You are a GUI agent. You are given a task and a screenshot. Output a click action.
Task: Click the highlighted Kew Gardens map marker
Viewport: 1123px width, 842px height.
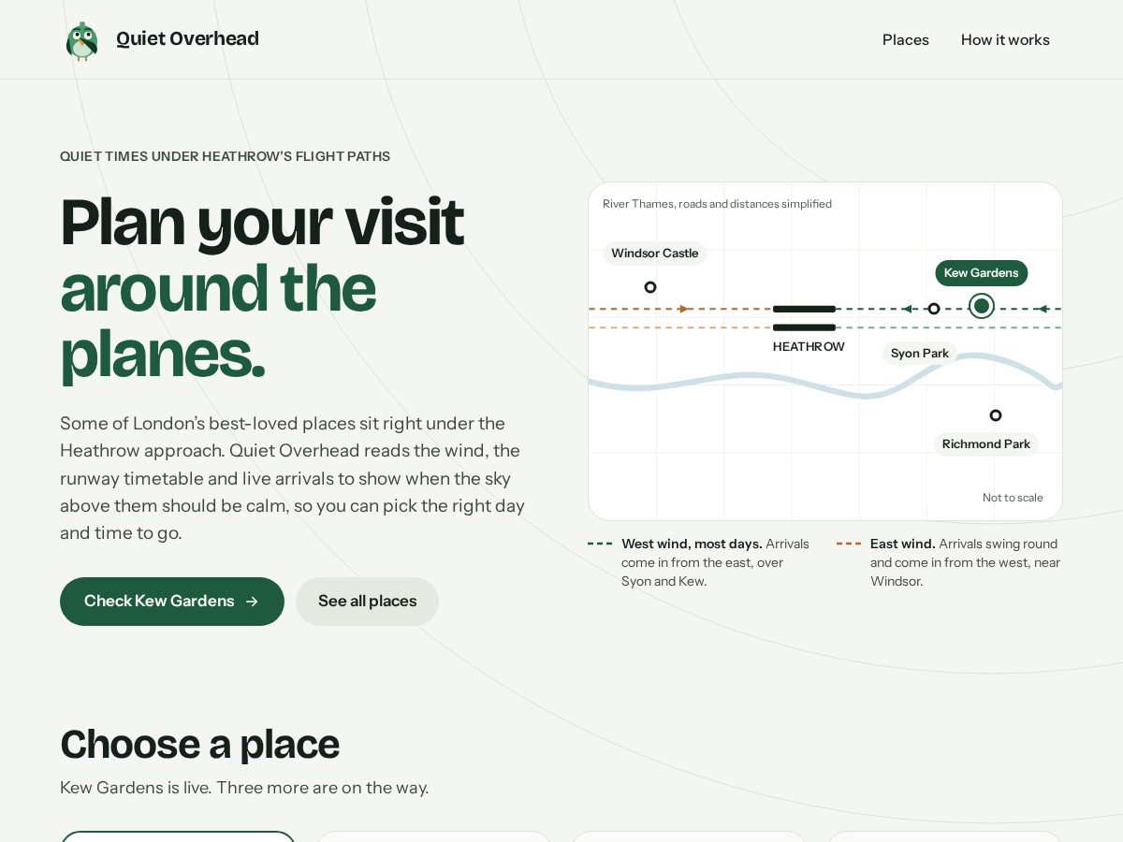pos(982,306)
